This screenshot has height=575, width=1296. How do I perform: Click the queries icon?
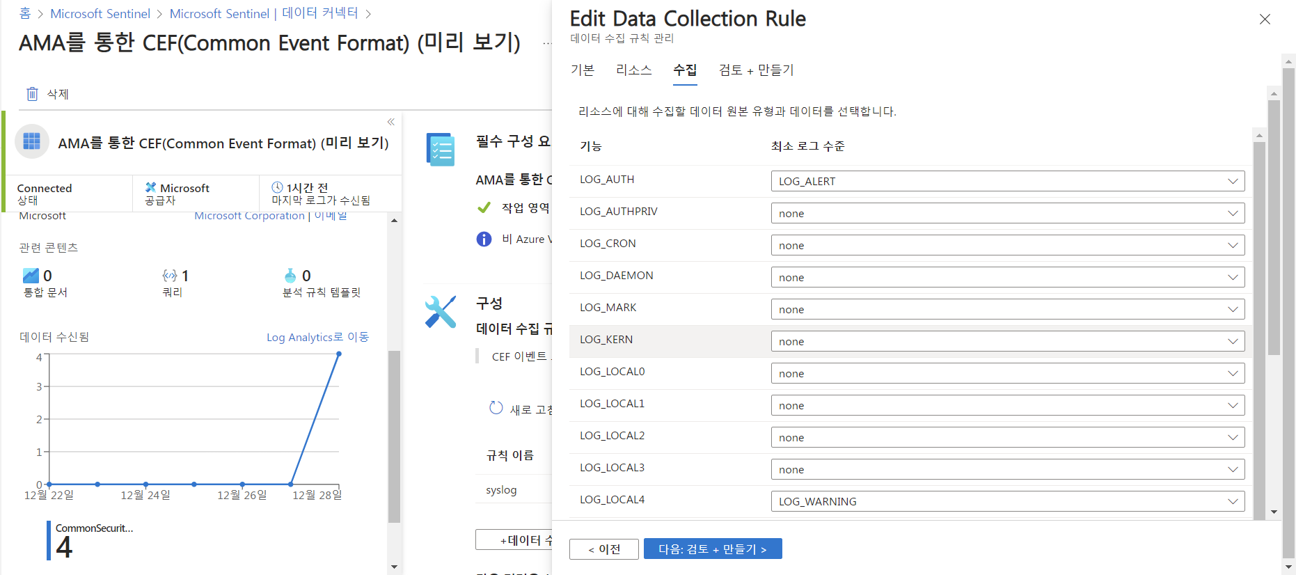click(x=170, y=276)
